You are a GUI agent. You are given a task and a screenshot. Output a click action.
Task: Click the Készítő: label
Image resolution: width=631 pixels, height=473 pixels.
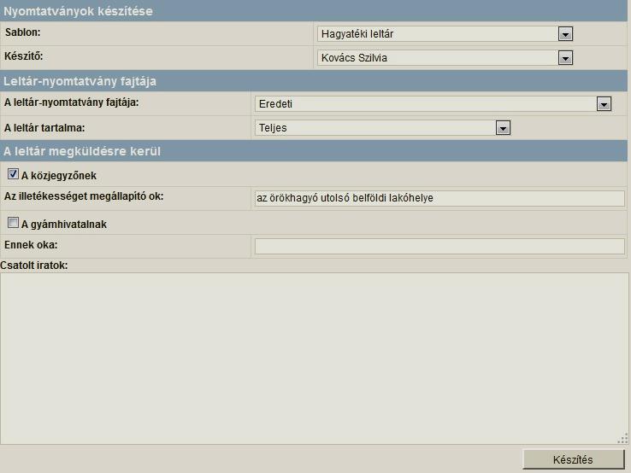point(24,55)
